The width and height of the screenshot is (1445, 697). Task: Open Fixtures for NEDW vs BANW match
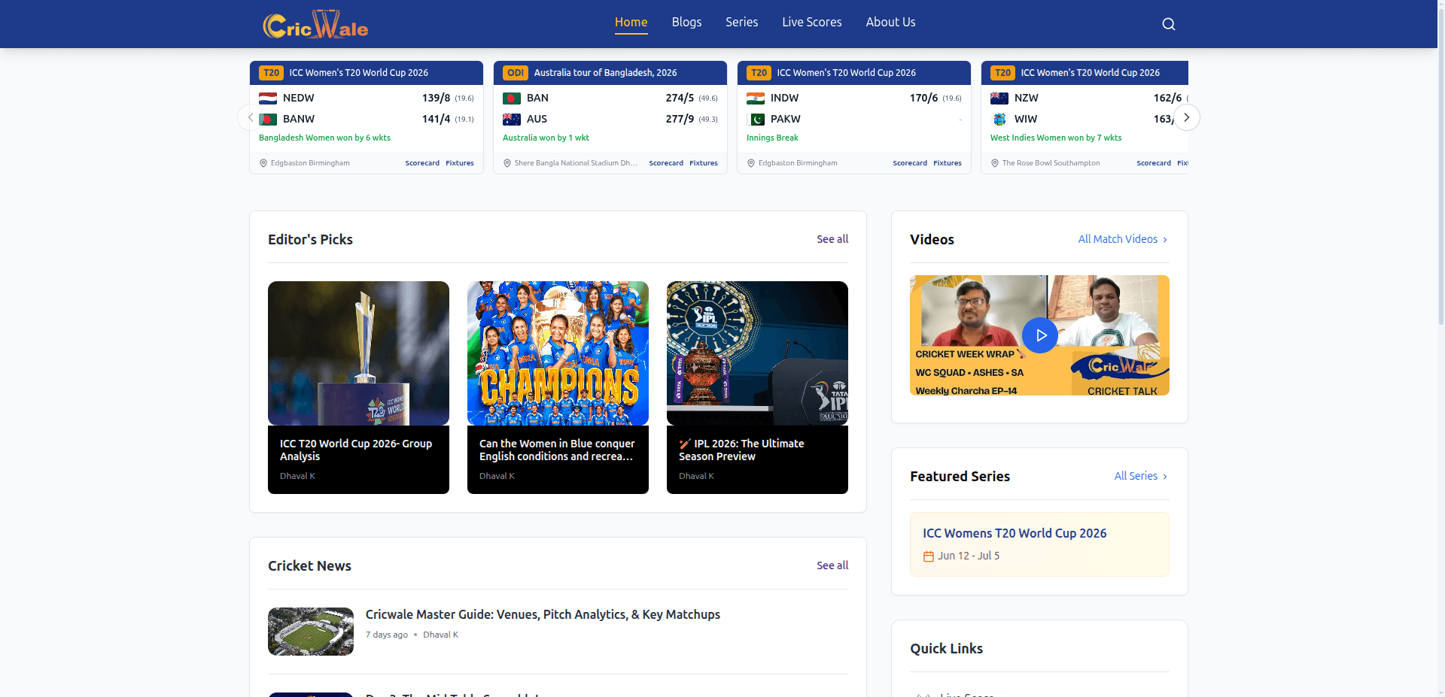coord(460,163)
